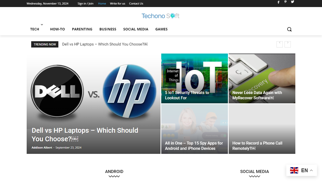Open the PARENTING section
The height and width of the screenshot is (181, 322).
tap(82, 29)
